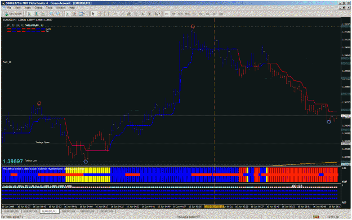Expand the arrows tool dropdown
Screen dimensions: 352x220
coord(159,14)
